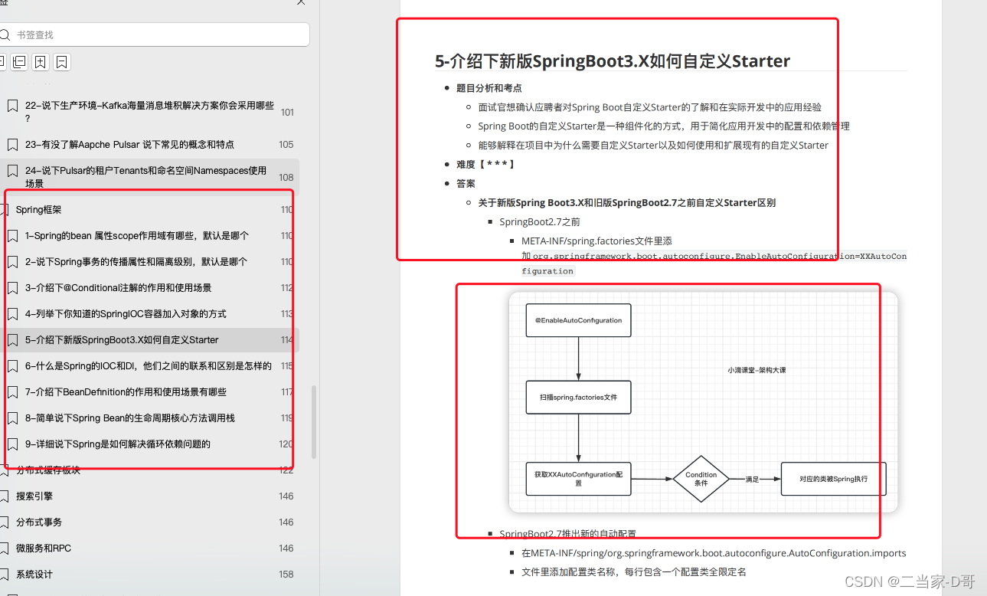Image resolution: width=987 pixels, height=596 pixels.
Task: Remove the bookmark using the minus bookmark icon
Action: [x=62, y=62]
